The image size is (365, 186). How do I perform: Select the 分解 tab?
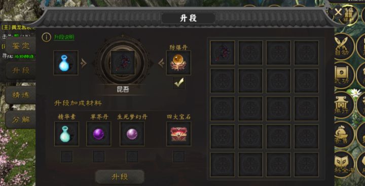[x=21, y=120]
